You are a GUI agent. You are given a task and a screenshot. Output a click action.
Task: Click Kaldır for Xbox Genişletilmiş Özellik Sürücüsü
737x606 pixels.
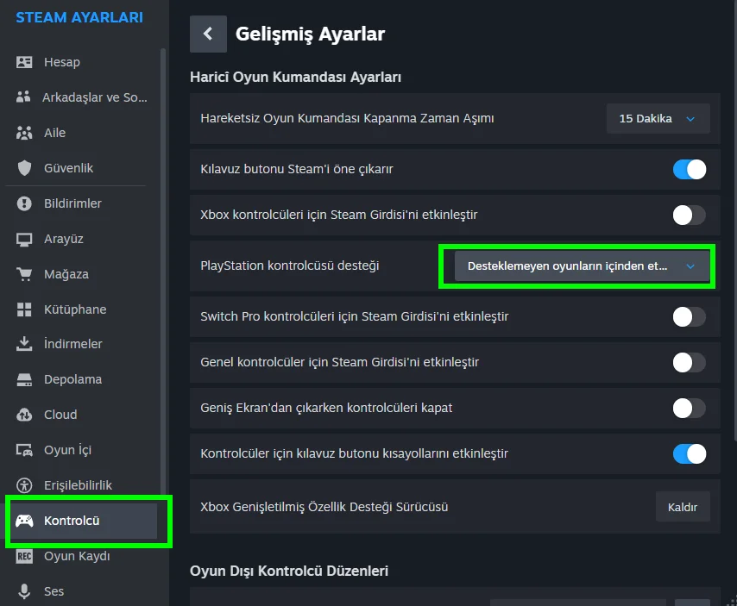[x=683, y=507]
